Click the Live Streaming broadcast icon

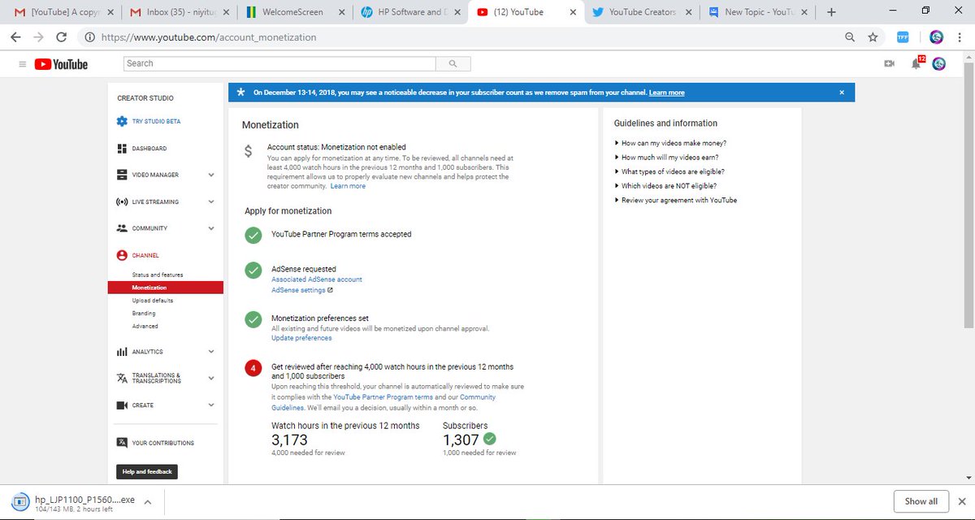click(x=122, y=201)
